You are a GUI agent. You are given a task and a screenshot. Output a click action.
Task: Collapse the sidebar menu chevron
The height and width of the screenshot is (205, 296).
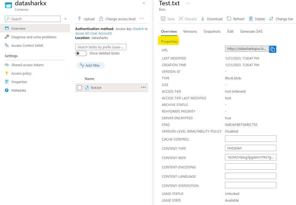point(65,19)
